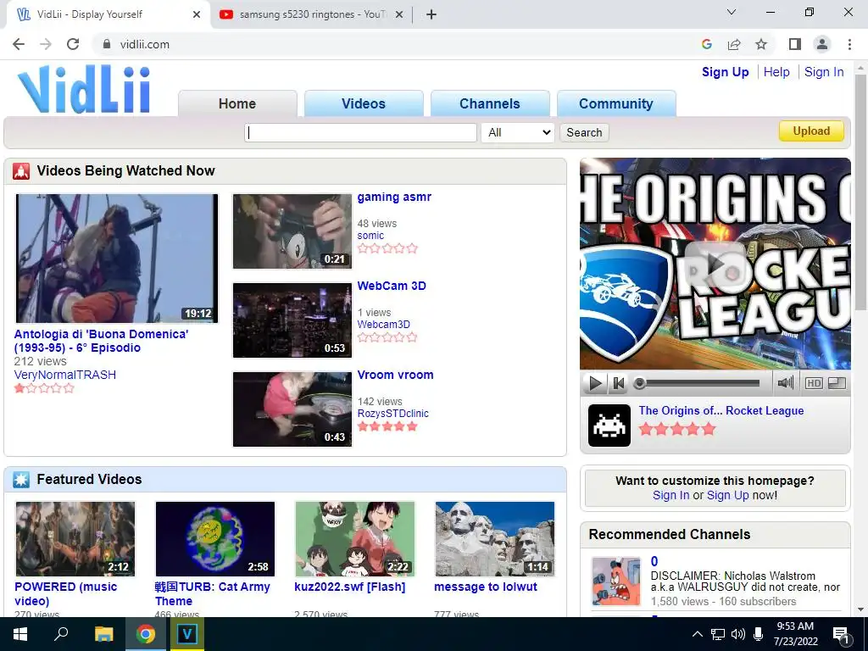
Task: Open the Chrome profile avatar
Action: [822, 44]
